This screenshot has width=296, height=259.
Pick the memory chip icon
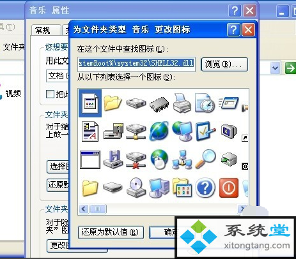159,103
